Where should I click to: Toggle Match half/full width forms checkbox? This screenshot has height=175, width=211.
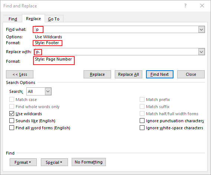click(142, 114)
